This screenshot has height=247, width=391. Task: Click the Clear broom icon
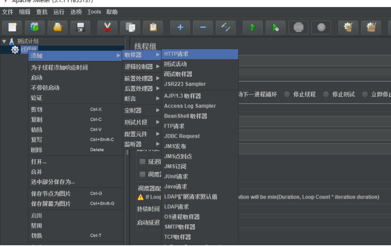click(x=348, y=27)
